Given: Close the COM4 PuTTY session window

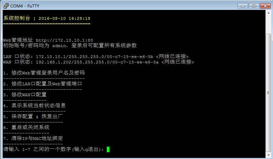Looking at the screenshot, I should click(265, 6).
